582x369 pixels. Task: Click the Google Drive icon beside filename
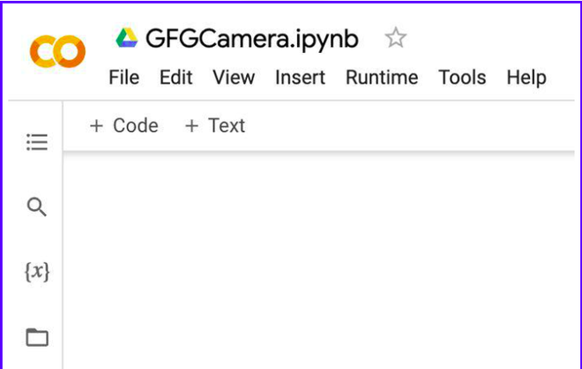click(x=127, y=38)
